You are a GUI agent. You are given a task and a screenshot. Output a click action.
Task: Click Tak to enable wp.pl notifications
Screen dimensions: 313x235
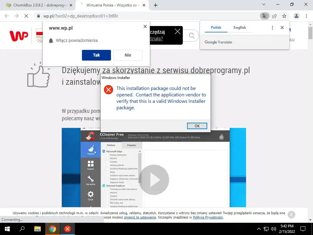[96, 55]
